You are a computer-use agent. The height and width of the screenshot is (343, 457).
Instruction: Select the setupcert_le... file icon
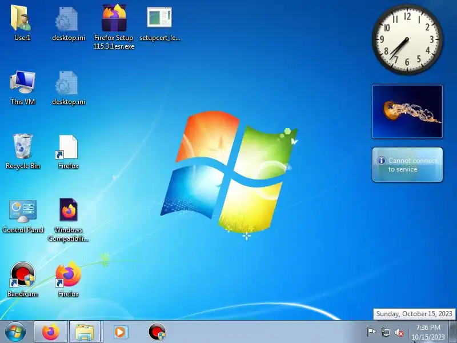coord(159,18)
